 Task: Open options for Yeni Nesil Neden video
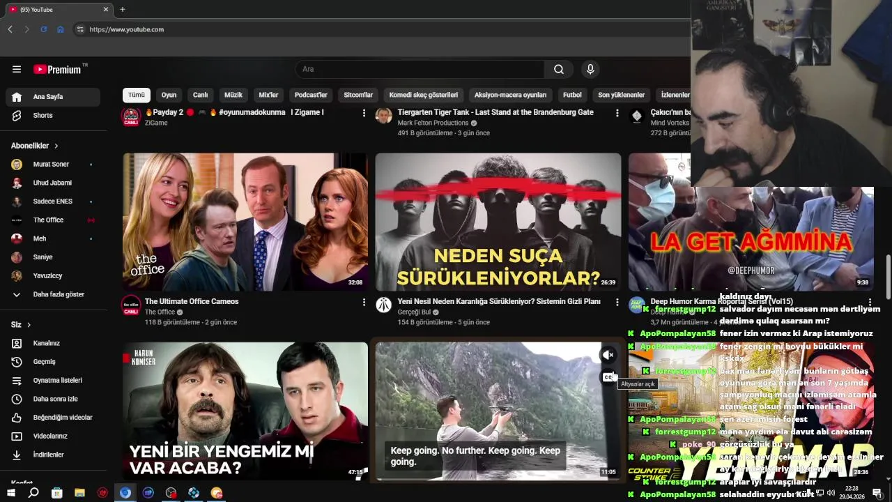(x=617, y=302)
